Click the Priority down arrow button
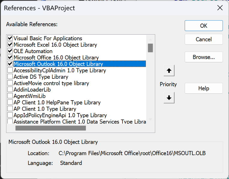Image resolution: width=229 pixels, height=179 pixels. 169,98
